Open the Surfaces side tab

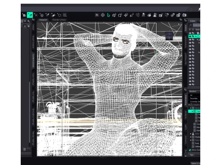(x=186, y=115)
